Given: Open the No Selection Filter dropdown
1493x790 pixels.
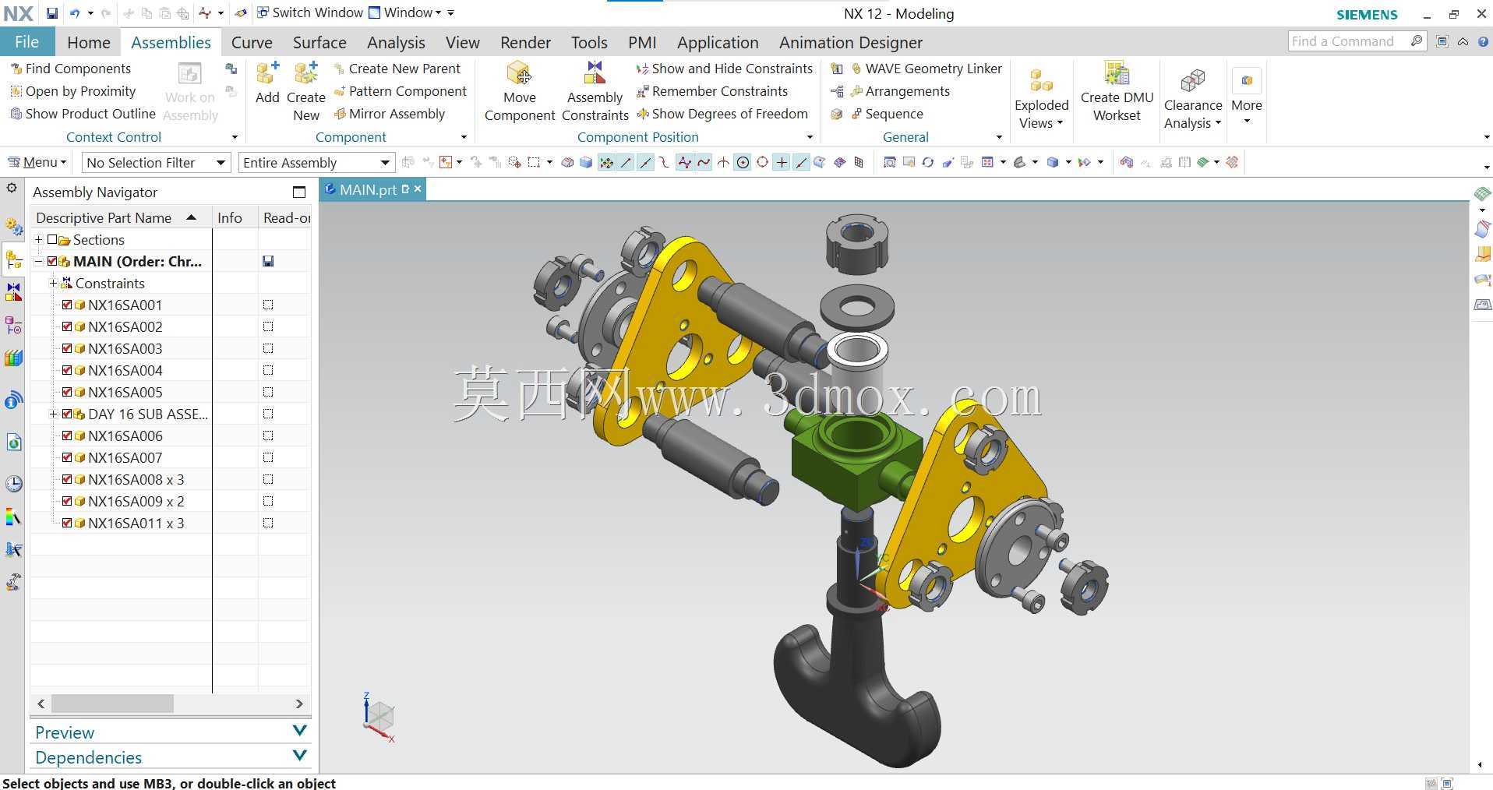Looking at the screenshot, I should click(156, 162).
